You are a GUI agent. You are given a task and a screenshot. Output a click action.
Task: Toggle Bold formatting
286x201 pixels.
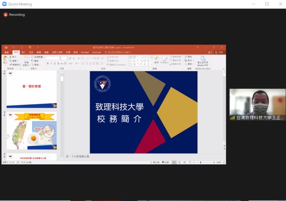tap(48, 64)
